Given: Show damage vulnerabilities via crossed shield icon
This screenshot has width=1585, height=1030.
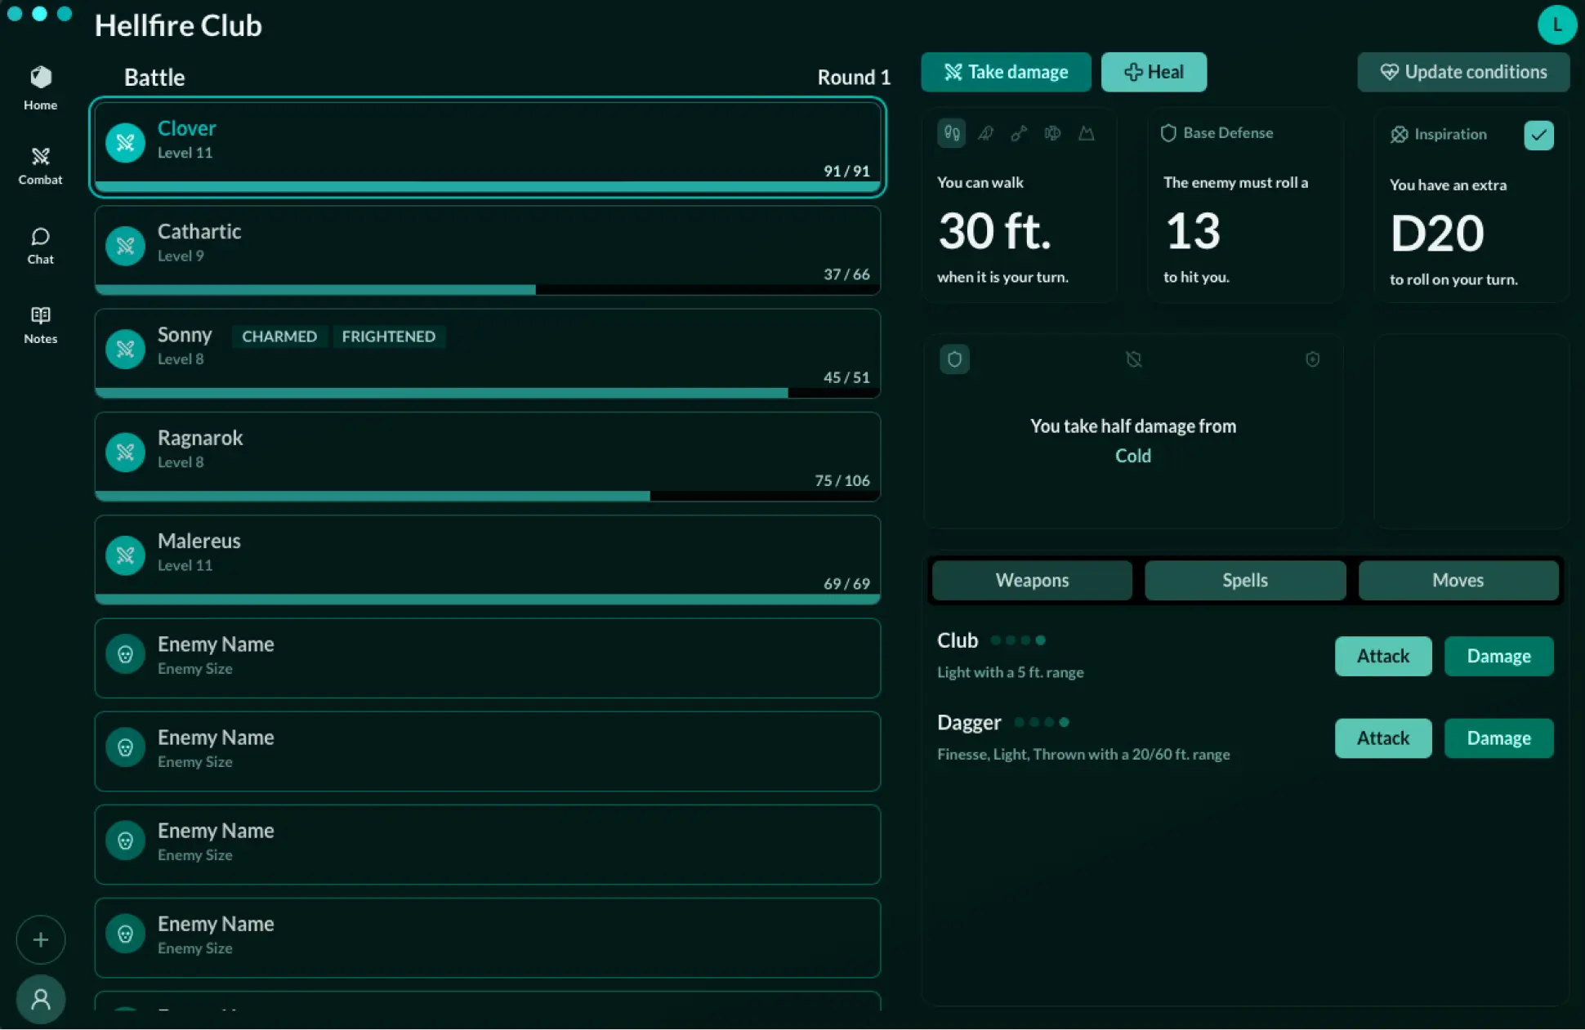Looking at the screenshot, I should tap(1133, 359).
